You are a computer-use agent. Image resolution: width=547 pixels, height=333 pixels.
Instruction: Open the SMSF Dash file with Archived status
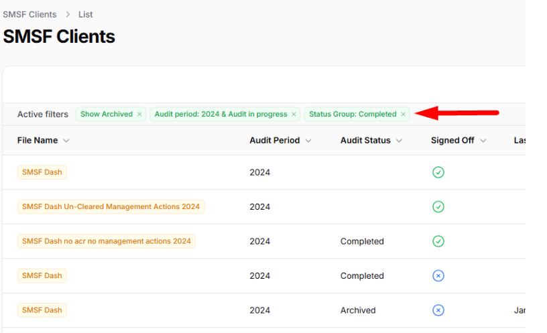[42, 310]
